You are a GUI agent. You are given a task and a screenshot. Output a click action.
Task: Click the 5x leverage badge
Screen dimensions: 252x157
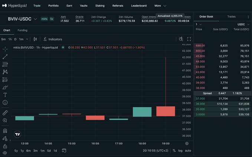point(52,19)
